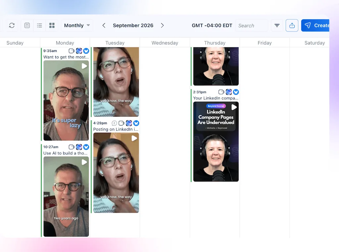The image size is (339, 252).
Task: Click the September 2026 month label
Action: click(133, 25)
